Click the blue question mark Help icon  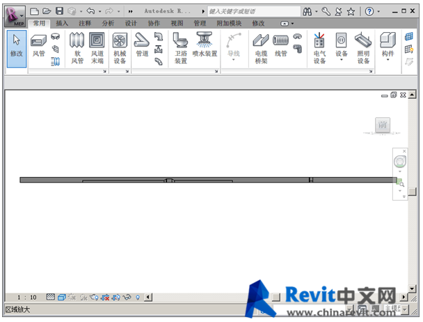[369, 11]
